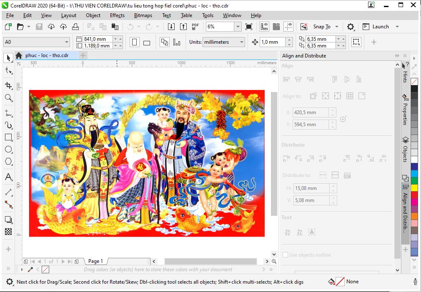421x292 pixels.
Task: Select the Shape tool
Action: (8, 71)
